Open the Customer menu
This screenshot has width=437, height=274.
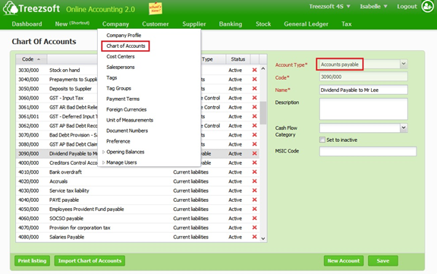click(156, 24)
